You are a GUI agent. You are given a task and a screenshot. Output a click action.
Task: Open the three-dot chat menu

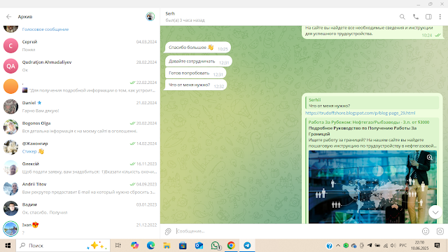coord(440,17)
